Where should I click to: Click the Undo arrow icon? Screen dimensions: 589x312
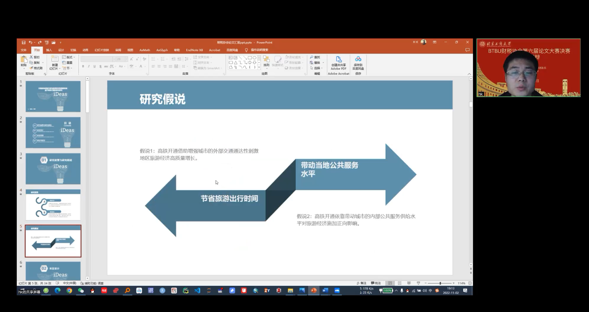31,42
